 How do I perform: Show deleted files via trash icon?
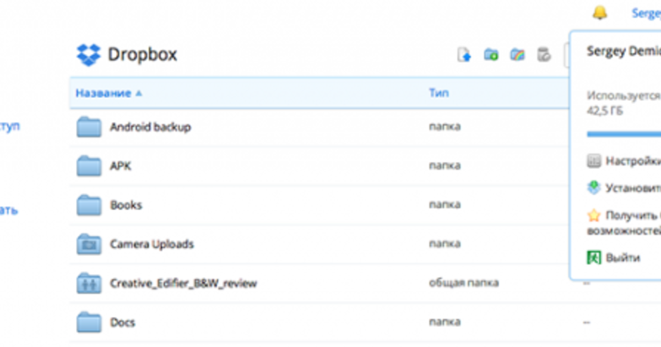click(544, 55)
